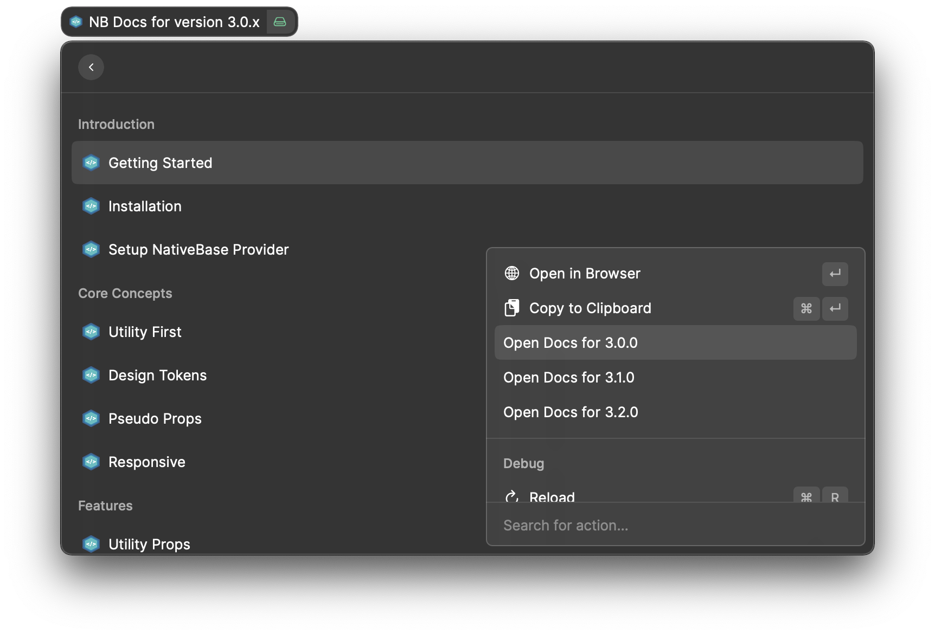Click the Return key badge on Copy to Clipboard
Image resolution: width=935 pixels, height=635 pixels.
click(835, 308)
